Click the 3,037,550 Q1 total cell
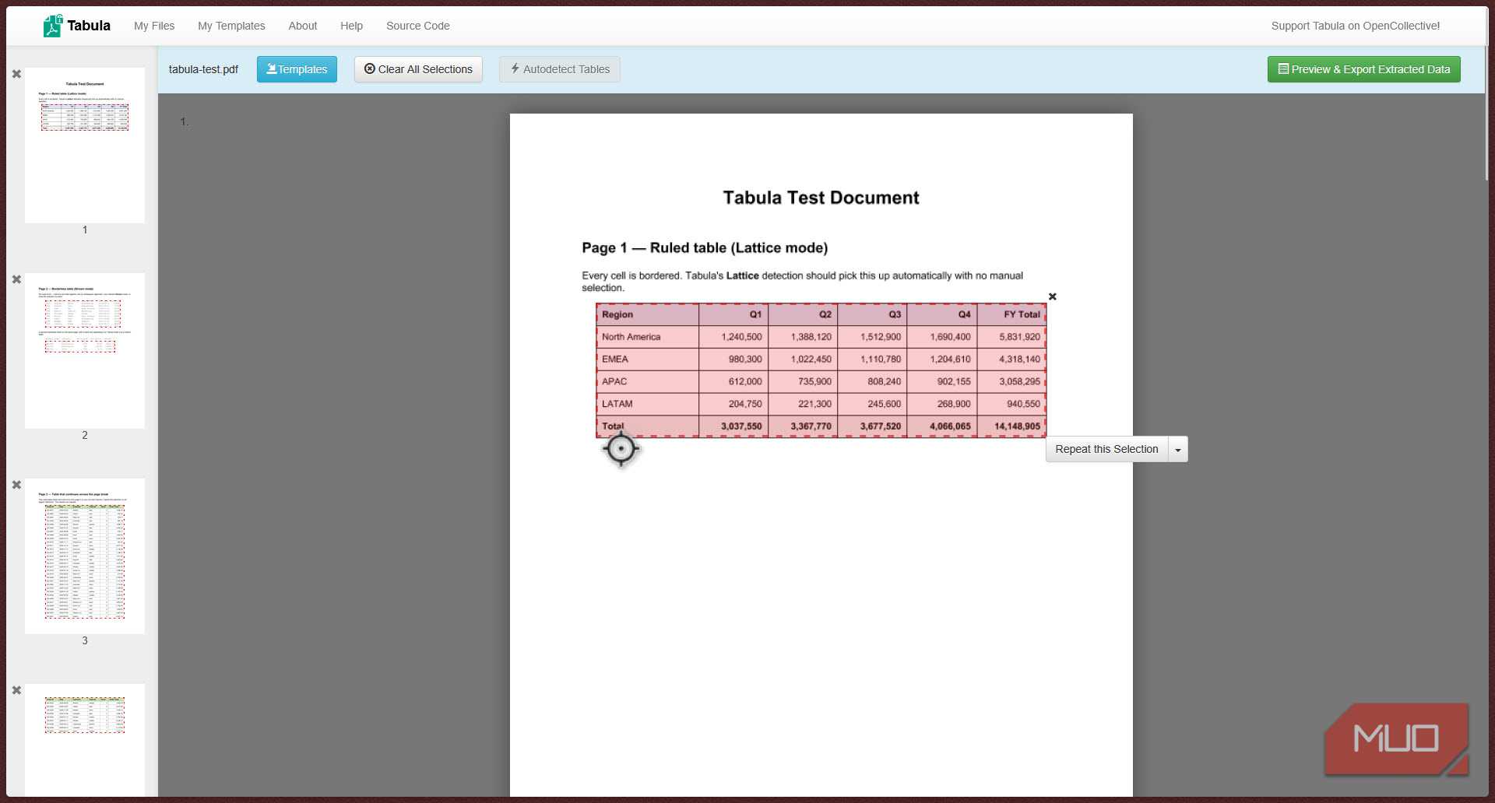This screenshot has width=1495, height=803. pyautogui.click(x=733, y=426)
